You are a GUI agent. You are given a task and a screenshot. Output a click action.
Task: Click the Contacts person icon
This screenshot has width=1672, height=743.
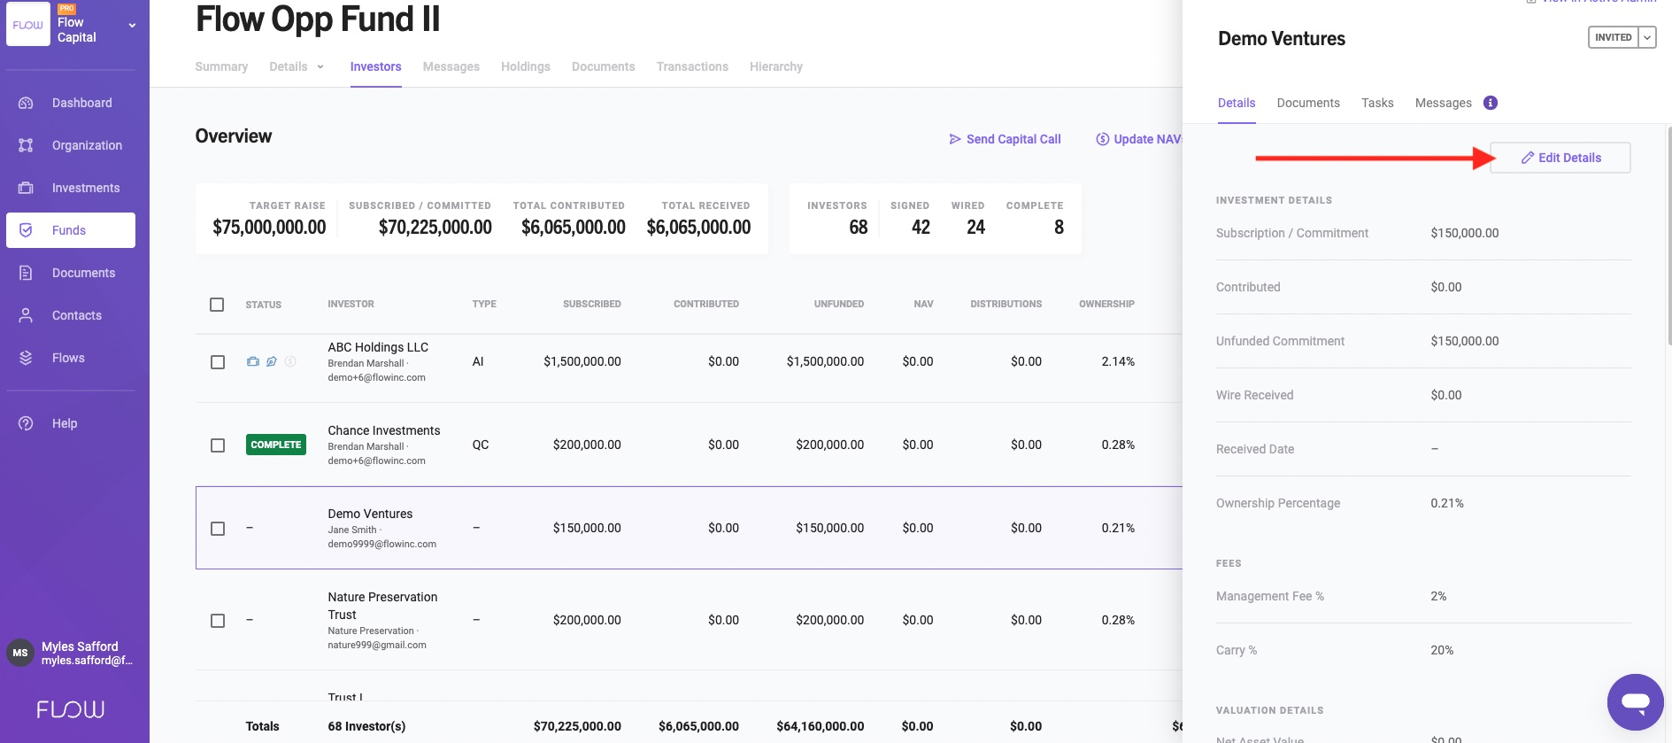coord(26,315)
